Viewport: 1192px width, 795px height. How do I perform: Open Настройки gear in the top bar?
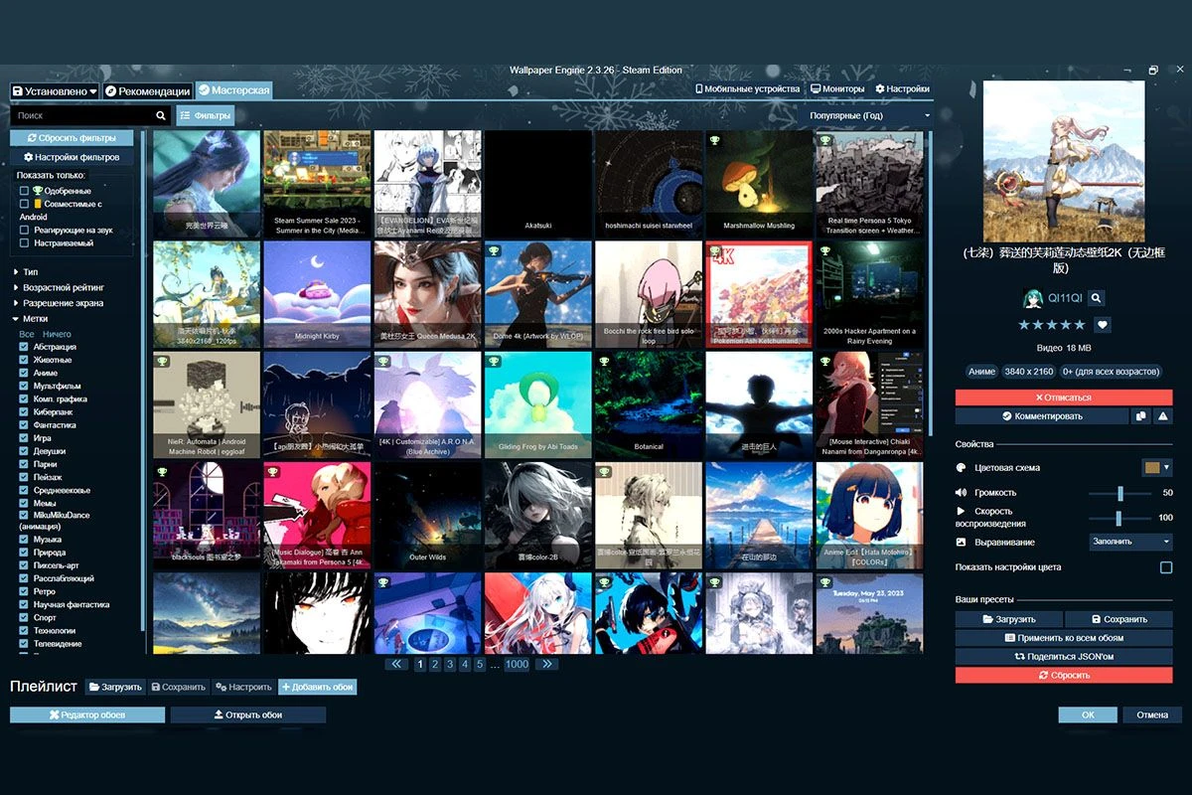(x=902, y=88)
